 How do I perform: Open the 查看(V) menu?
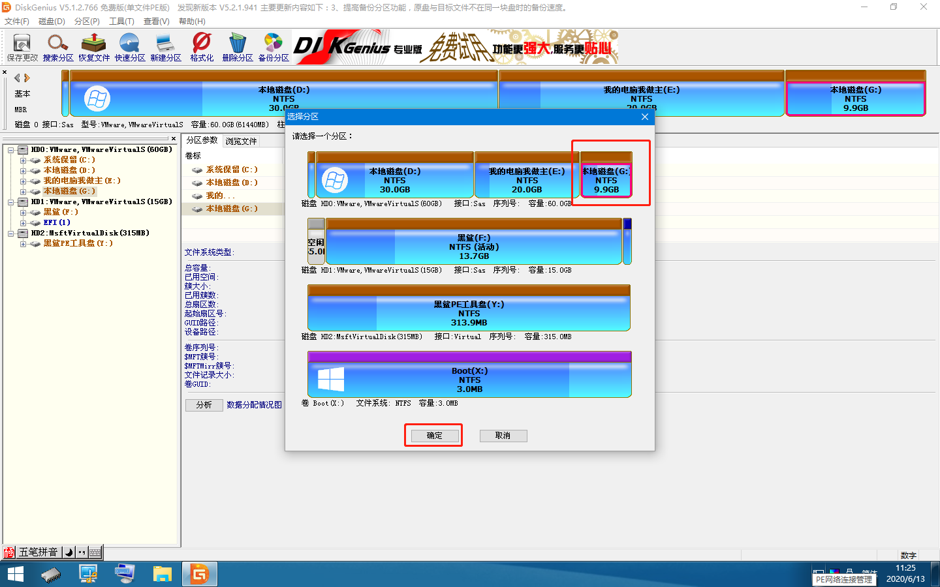157,22
